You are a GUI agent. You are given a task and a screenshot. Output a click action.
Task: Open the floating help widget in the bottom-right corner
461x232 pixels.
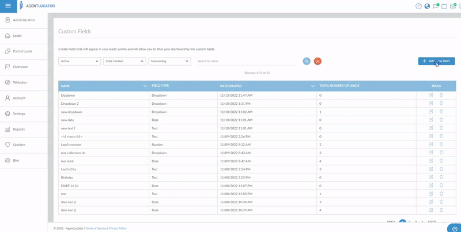click(x=454, y=228)
